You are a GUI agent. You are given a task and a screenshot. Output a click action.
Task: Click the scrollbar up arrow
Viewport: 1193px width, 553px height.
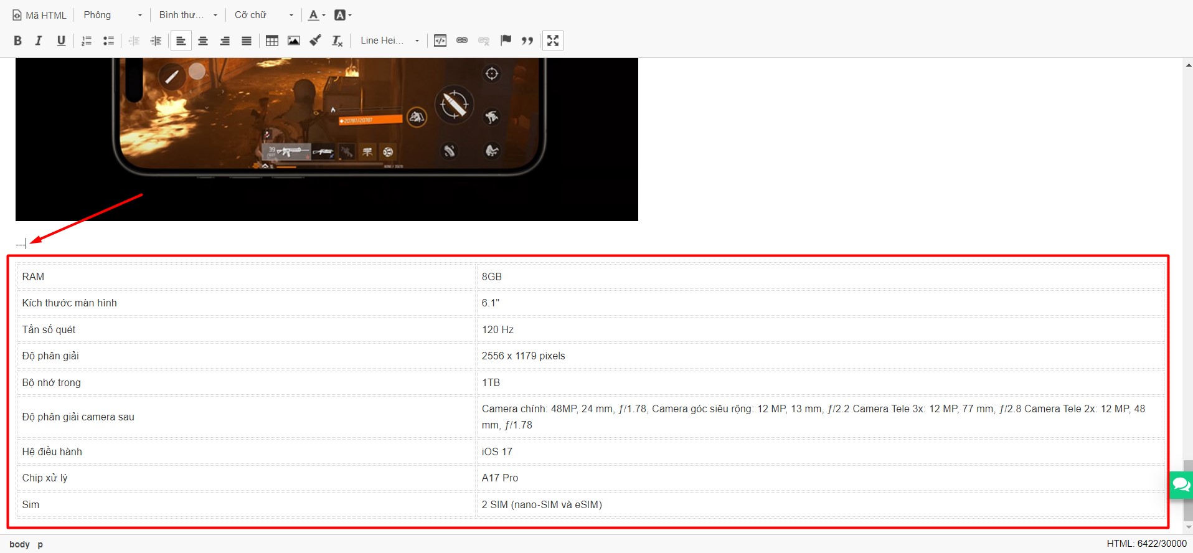click(x=1188, y=65)
